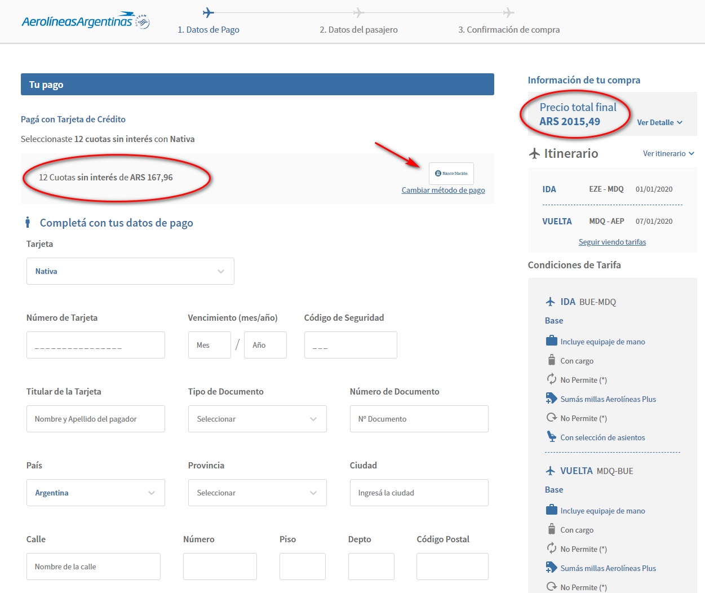Screen dimensions: 705x593
Task: Click the hand luggage icon in VUELTA section
Action: coord(552,510)
